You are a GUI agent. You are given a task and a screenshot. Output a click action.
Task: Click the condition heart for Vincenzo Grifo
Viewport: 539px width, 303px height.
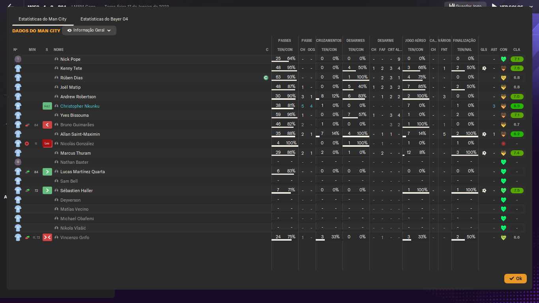[503, 238]
